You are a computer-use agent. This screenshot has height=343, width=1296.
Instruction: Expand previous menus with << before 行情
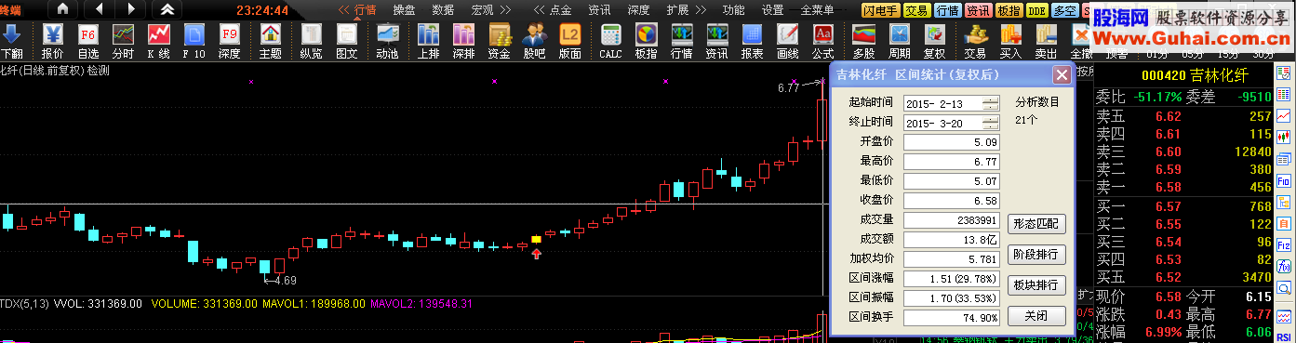[343, 10]
